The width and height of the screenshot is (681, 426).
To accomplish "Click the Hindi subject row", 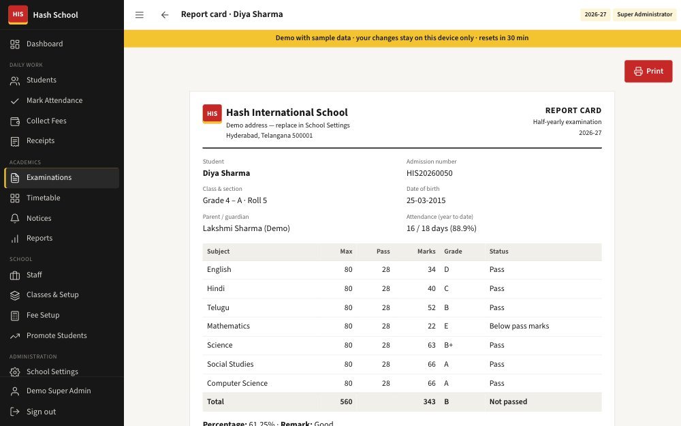I will click(402, 288).
